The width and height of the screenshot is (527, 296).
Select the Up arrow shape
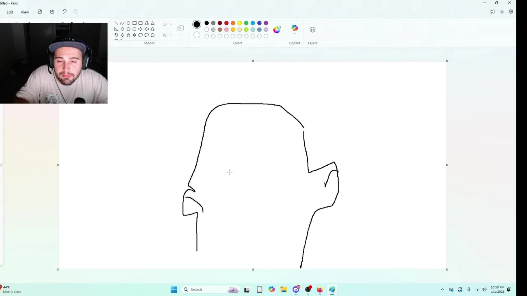152,29
